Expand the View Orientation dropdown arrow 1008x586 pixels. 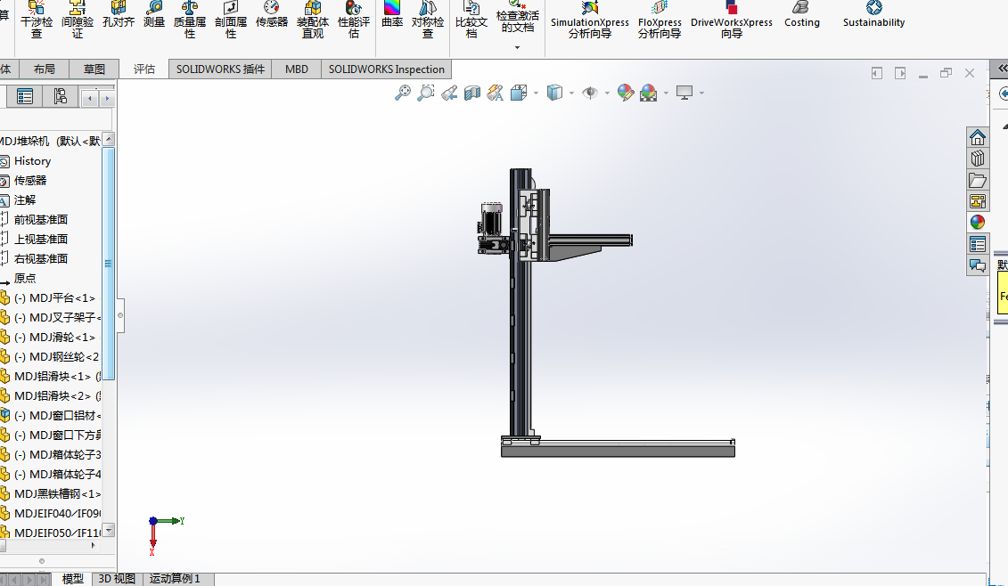click(537, 94)
